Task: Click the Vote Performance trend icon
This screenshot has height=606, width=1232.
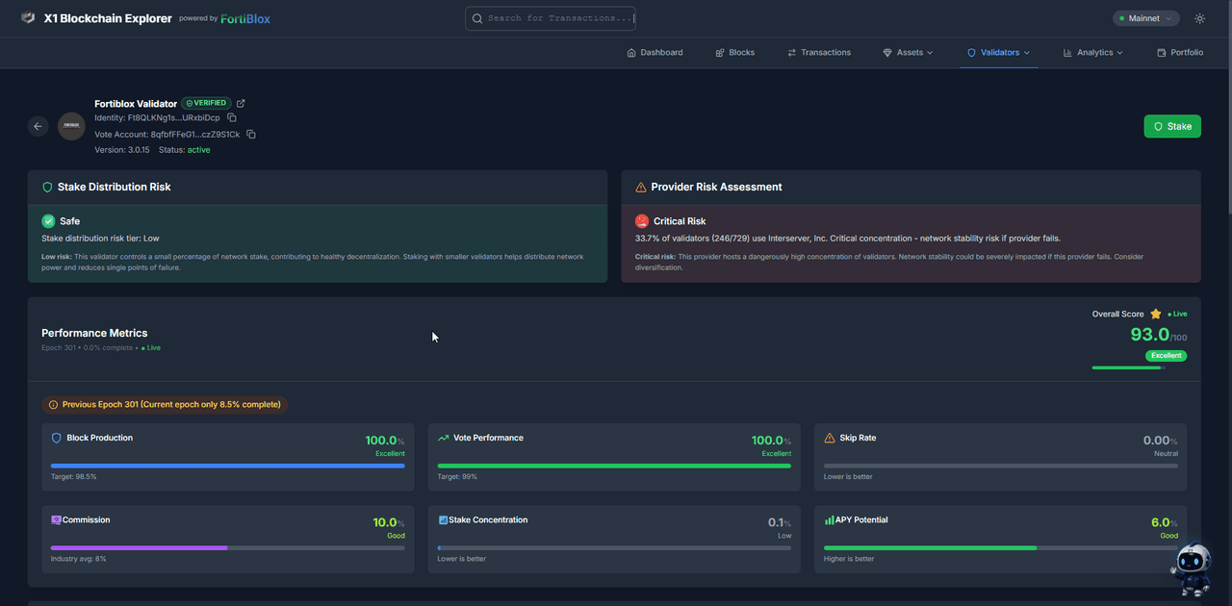Action: (444, 438)
